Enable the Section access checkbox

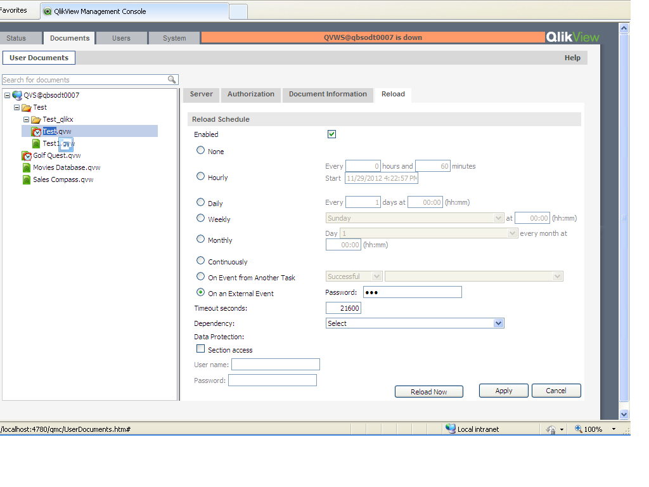tap(200, 349)
